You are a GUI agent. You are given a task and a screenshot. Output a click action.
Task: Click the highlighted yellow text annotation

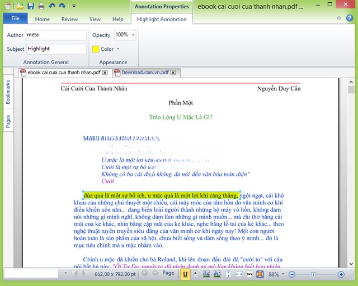tap(161, 196)
